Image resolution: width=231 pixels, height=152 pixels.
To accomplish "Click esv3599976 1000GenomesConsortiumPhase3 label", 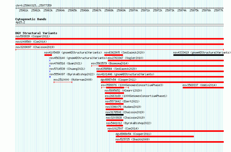I will (132, 85).
